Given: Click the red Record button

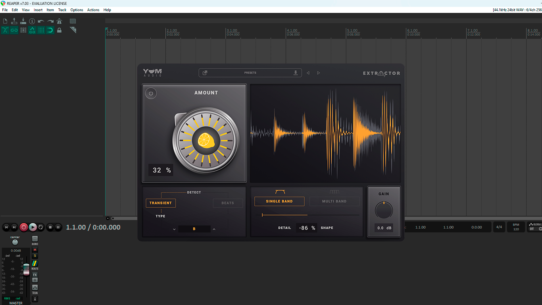Looking at the screenshot, I should tap(24, 227).
